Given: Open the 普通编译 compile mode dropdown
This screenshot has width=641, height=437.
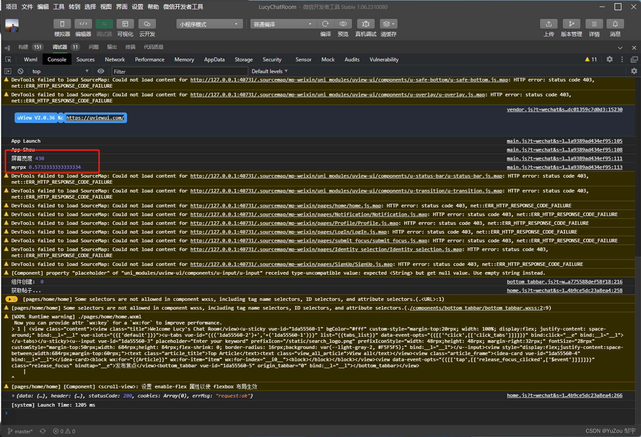Looking at the screenshot, I should point(283,24).
